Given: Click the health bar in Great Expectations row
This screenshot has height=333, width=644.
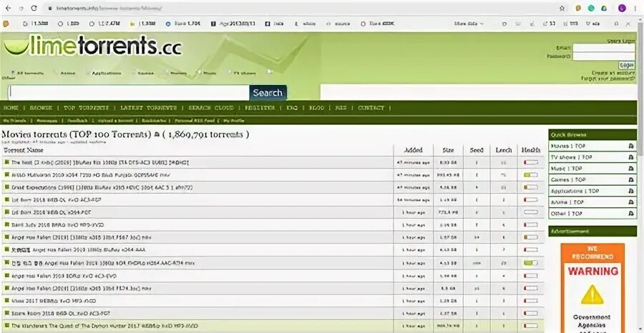Looking at the screenshot, I should [531, 187].
